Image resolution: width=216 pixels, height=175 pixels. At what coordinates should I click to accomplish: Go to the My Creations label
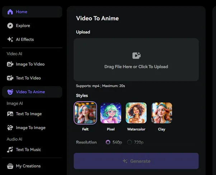point(28,166)
